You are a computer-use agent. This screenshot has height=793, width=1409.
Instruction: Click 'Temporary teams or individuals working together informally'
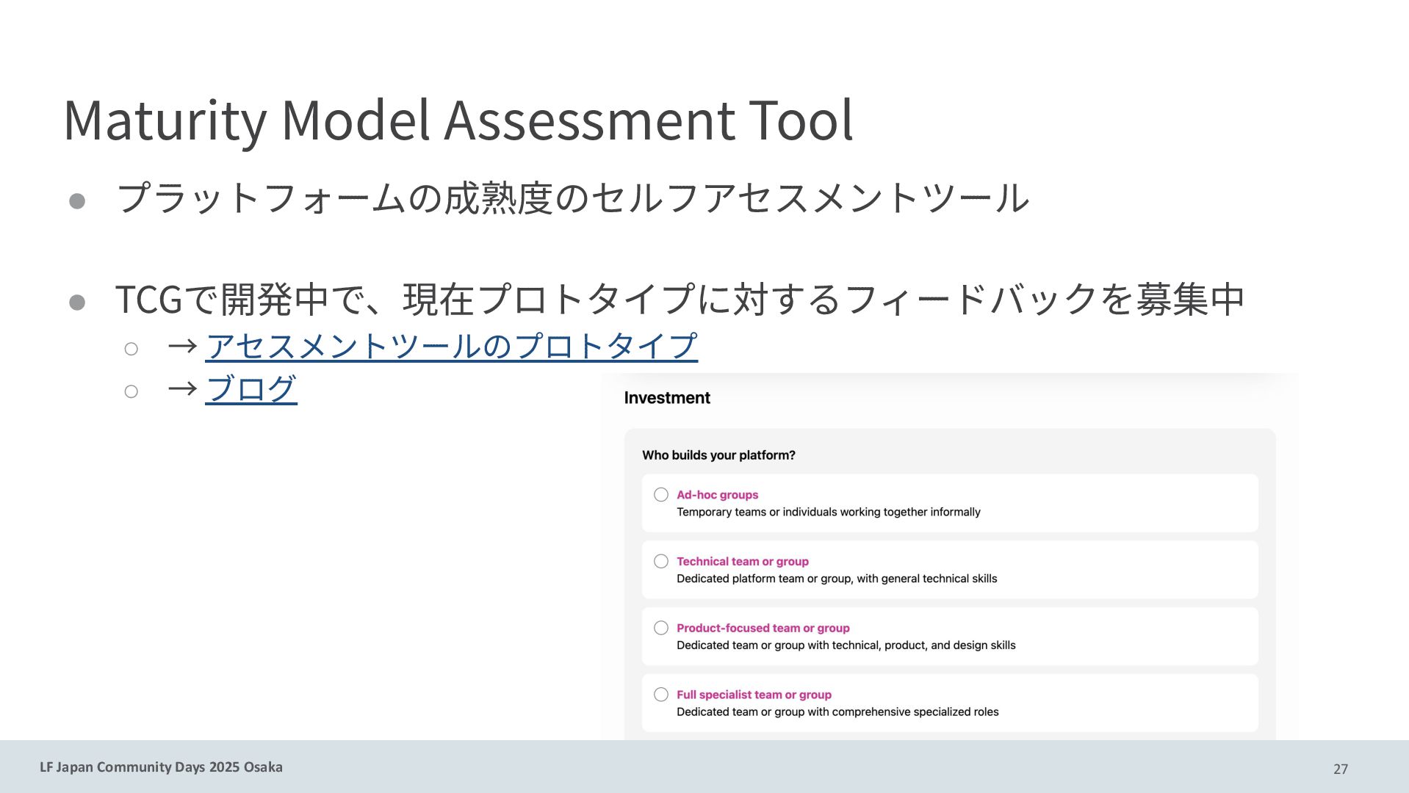(828, 512)
